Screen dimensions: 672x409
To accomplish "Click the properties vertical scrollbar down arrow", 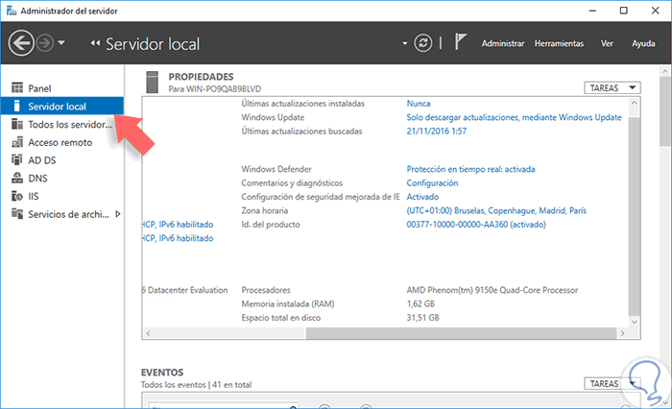I will tap(635, 322).
